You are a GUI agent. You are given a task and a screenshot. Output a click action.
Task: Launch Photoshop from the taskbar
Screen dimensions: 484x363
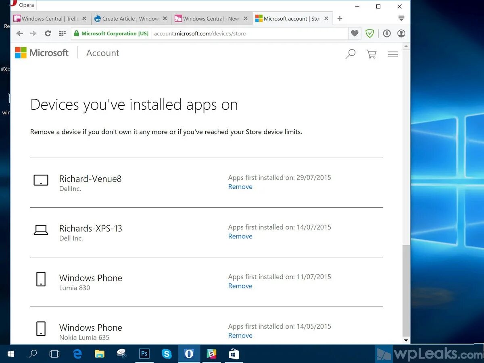pos(144,354)
